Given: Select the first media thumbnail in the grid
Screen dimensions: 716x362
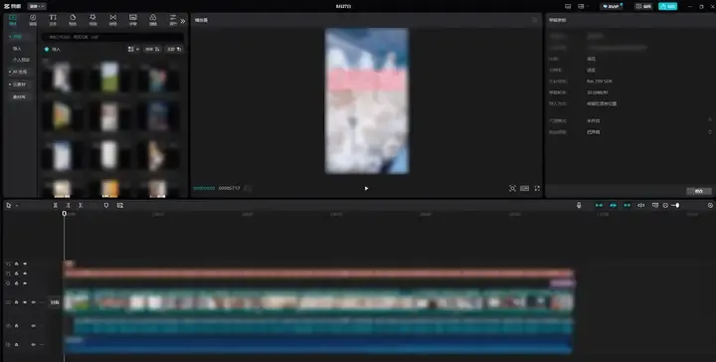Looking at the screenshot, I should coord(63,78).
